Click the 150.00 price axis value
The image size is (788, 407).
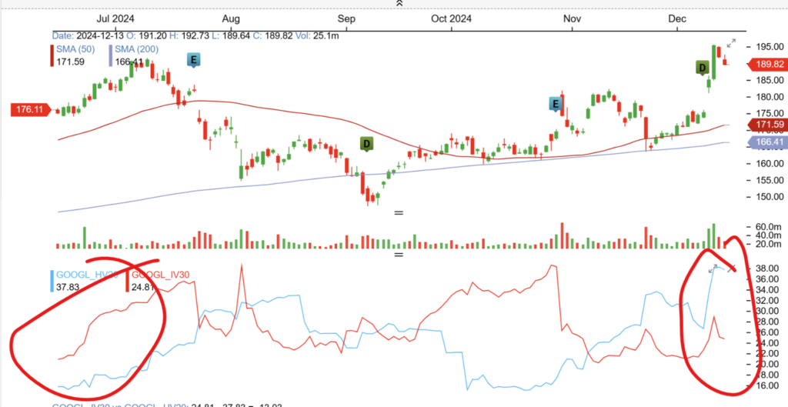(770, 196)
